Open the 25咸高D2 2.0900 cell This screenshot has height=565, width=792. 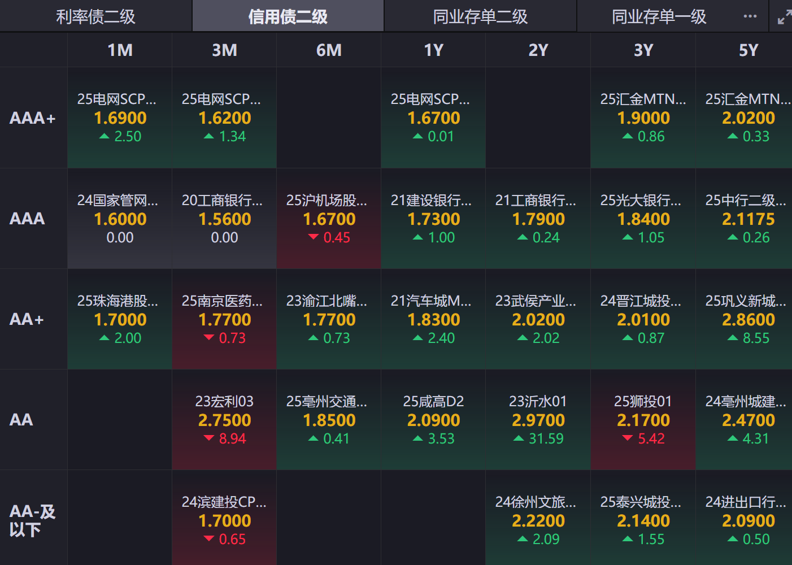pyautogui.click(x=433, y=420)
